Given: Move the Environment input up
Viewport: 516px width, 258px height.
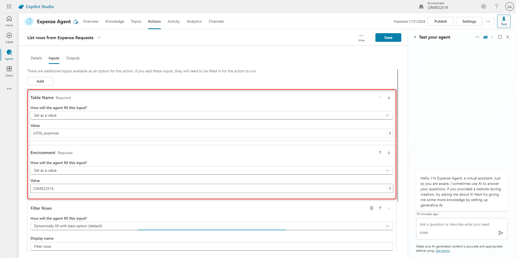Looking at the screenshot, I should pyautogui.click(x=380, y=152).
